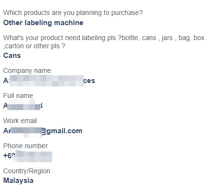Viewport: 210px width, 195px height.
Task: Click the gmail.com email address
Action: click(x=43, y=131)
